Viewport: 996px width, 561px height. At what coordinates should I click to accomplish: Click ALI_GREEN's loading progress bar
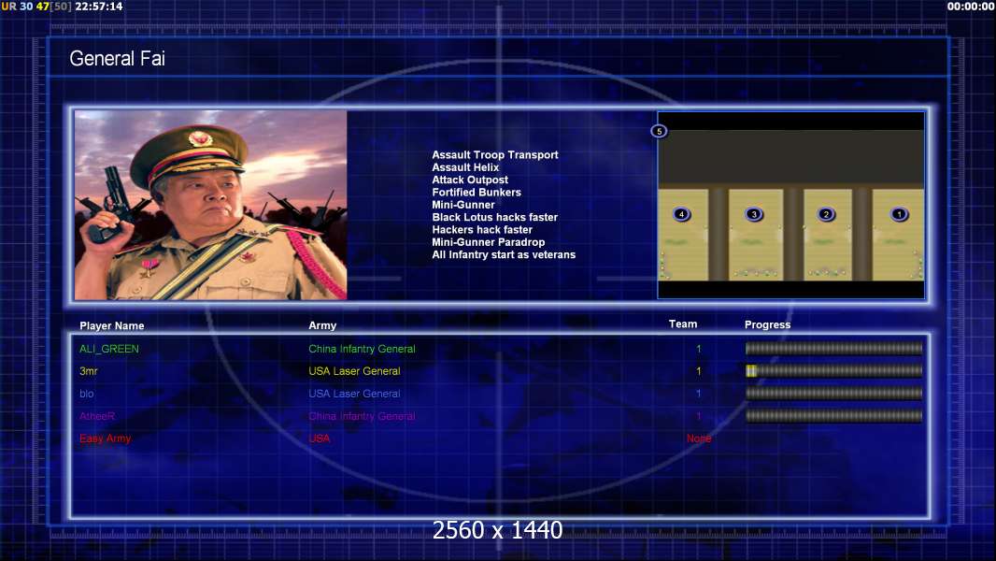[x=833, y=348]
